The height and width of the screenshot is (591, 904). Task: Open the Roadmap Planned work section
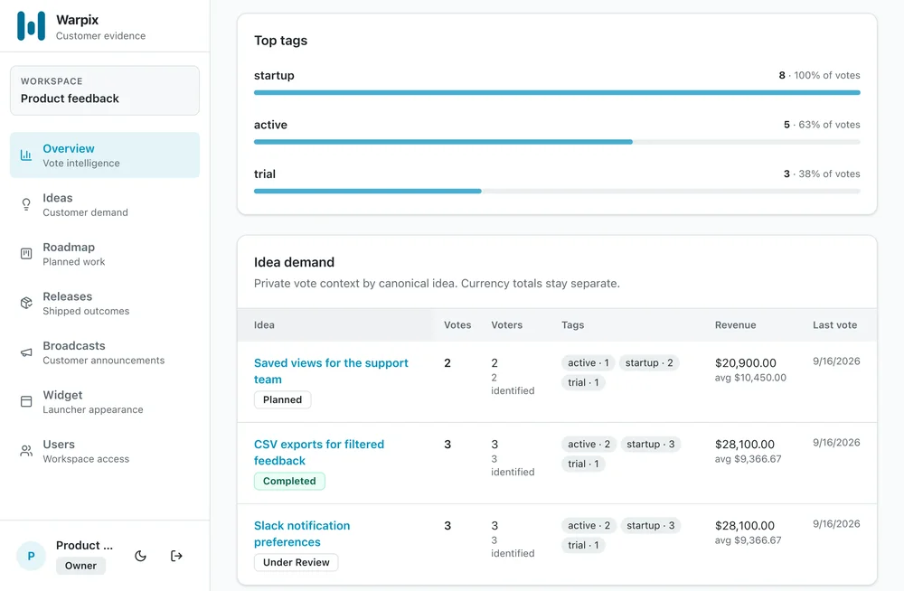tap(105, 254)
